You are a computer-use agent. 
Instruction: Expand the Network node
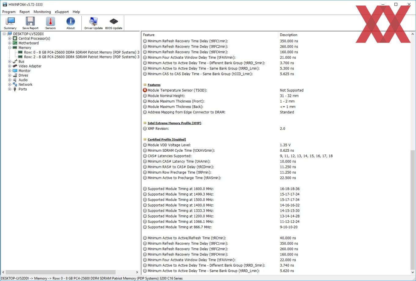click(x=10, y=84)
